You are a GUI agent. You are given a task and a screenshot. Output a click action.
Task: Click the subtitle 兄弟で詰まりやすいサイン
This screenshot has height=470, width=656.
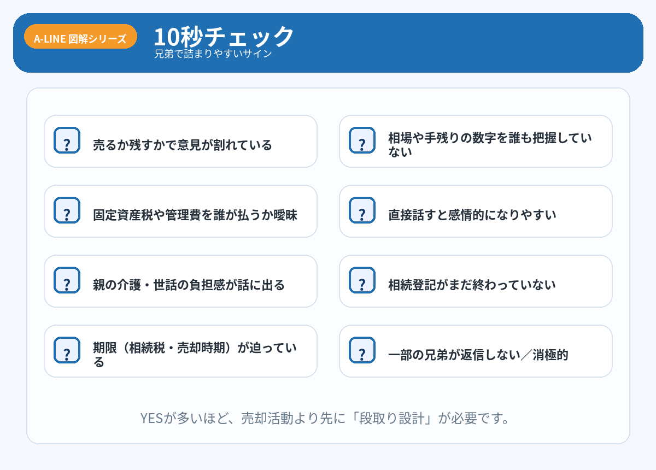[x=213, y=54]
